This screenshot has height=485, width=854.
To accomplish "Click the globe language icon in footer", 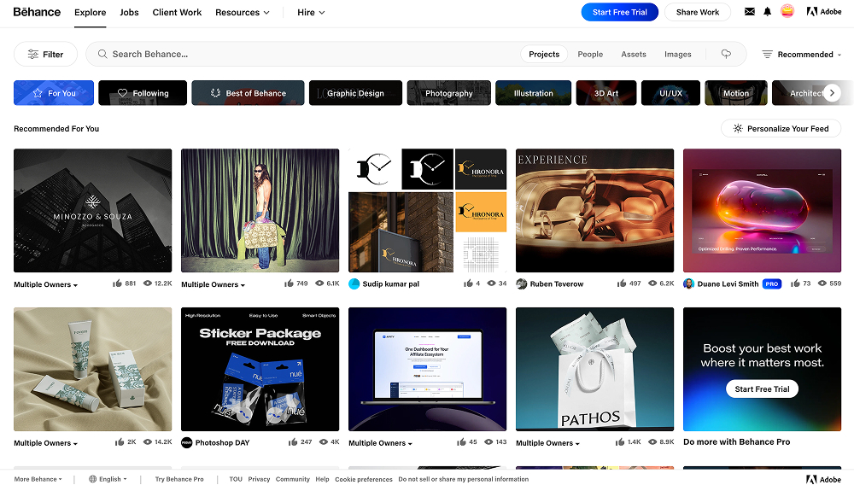I will [x=92, y=479].
